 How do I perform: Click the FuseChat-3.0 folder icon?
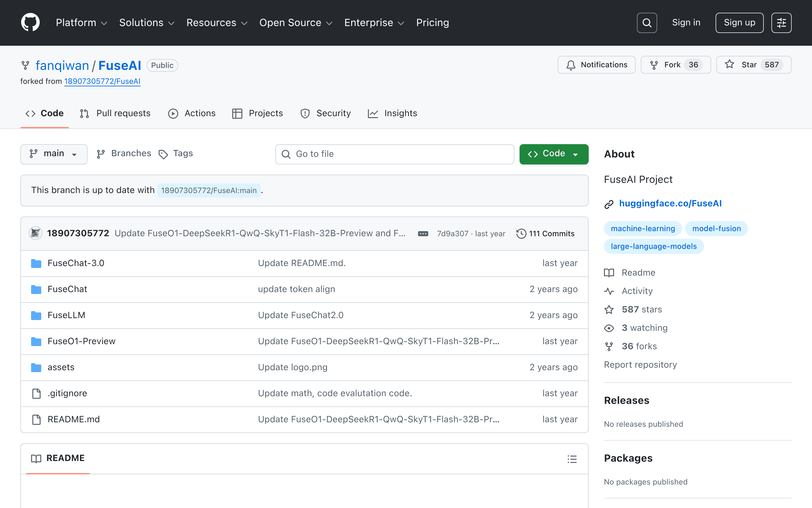pos(36,264)
